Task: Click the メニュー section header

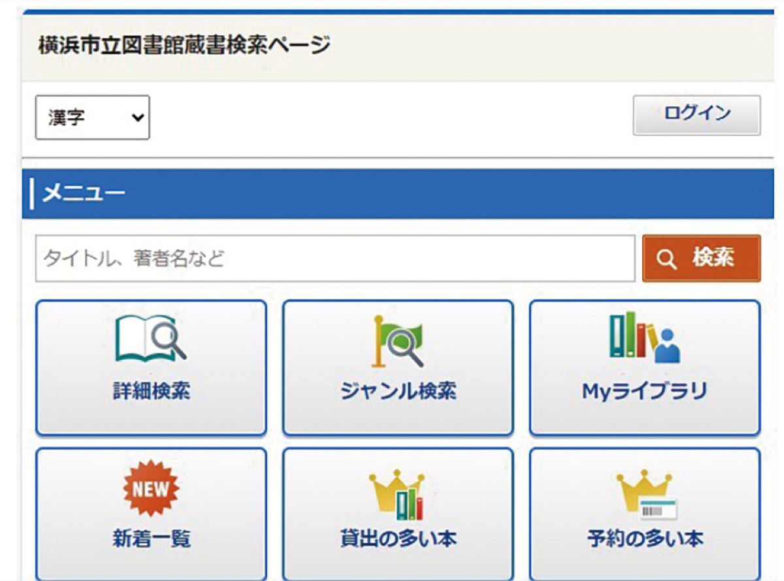Action: pyautogui.click(x=84, y=194)
